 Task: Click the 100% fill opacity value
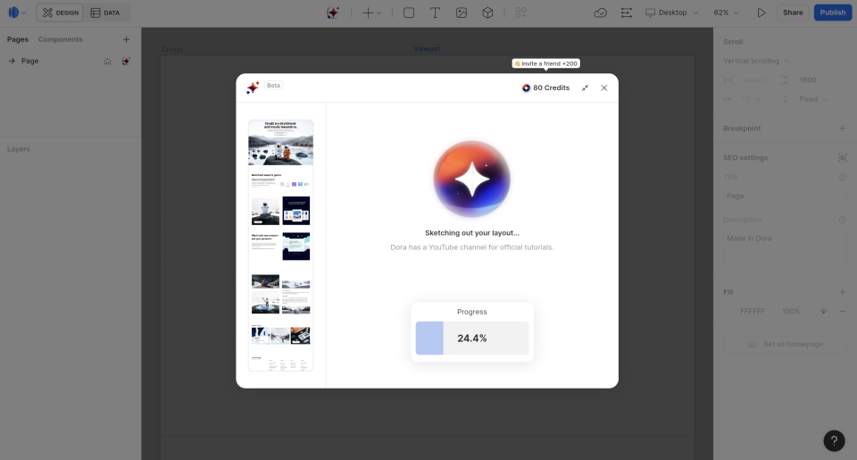[x=790, y=311]
